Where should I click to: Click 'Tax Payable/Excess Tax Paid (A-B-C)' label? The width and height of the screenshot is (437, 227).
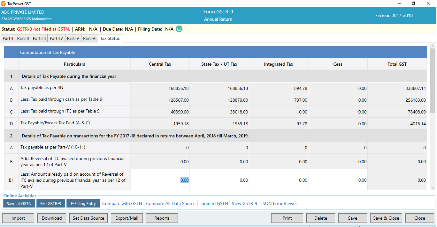click(55, 123)
